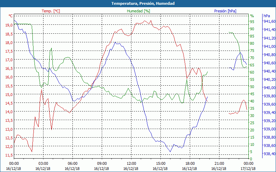Click the 940,20 pressure axis value
This screenshot has width=276, height=172.
click(269, 79)
